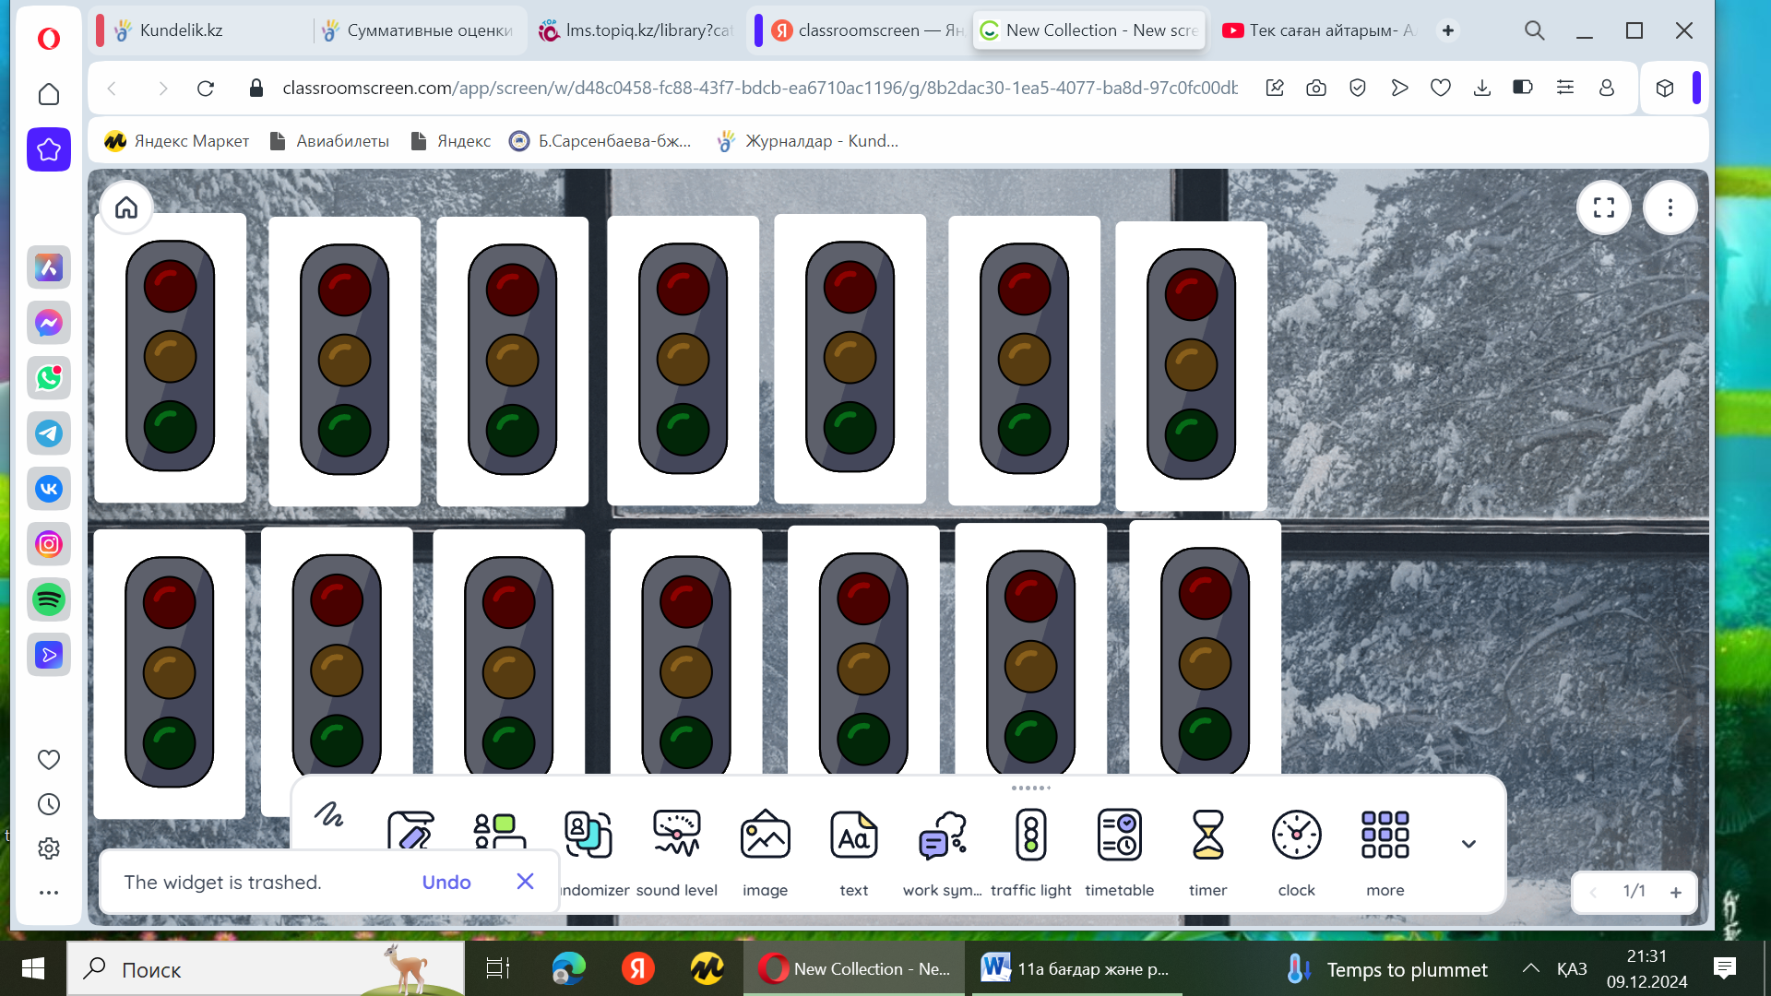Toggle fullscreen mode on the screen
1771x996 pixels.
[x=1604, y=208]
